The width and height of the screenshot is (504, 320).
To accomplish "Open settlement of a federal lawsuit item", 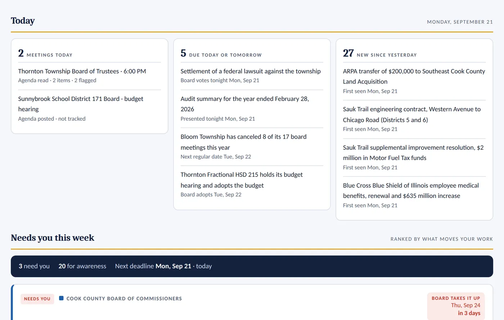I will [x=251, y=71].
